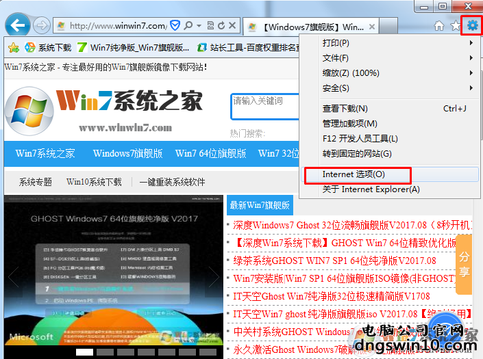
Task: Open the Win7系统之家 nav link
Action: (45, 153)
